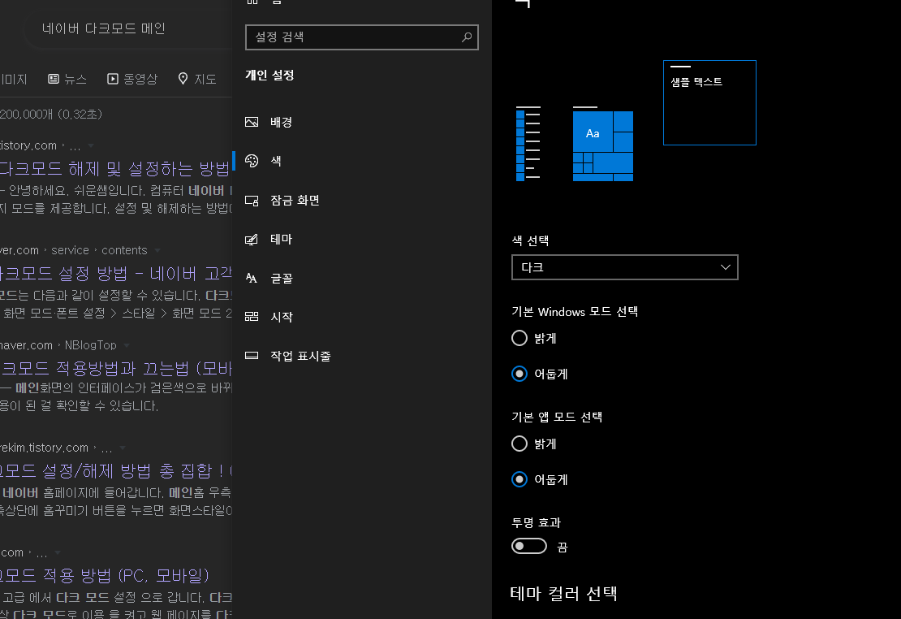Open the 글꼴 settings page
The image size is (901, 619).
tap(362, 278)
